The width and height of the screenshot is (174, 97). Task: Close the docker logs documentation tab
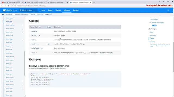click(x=90, y=2)
